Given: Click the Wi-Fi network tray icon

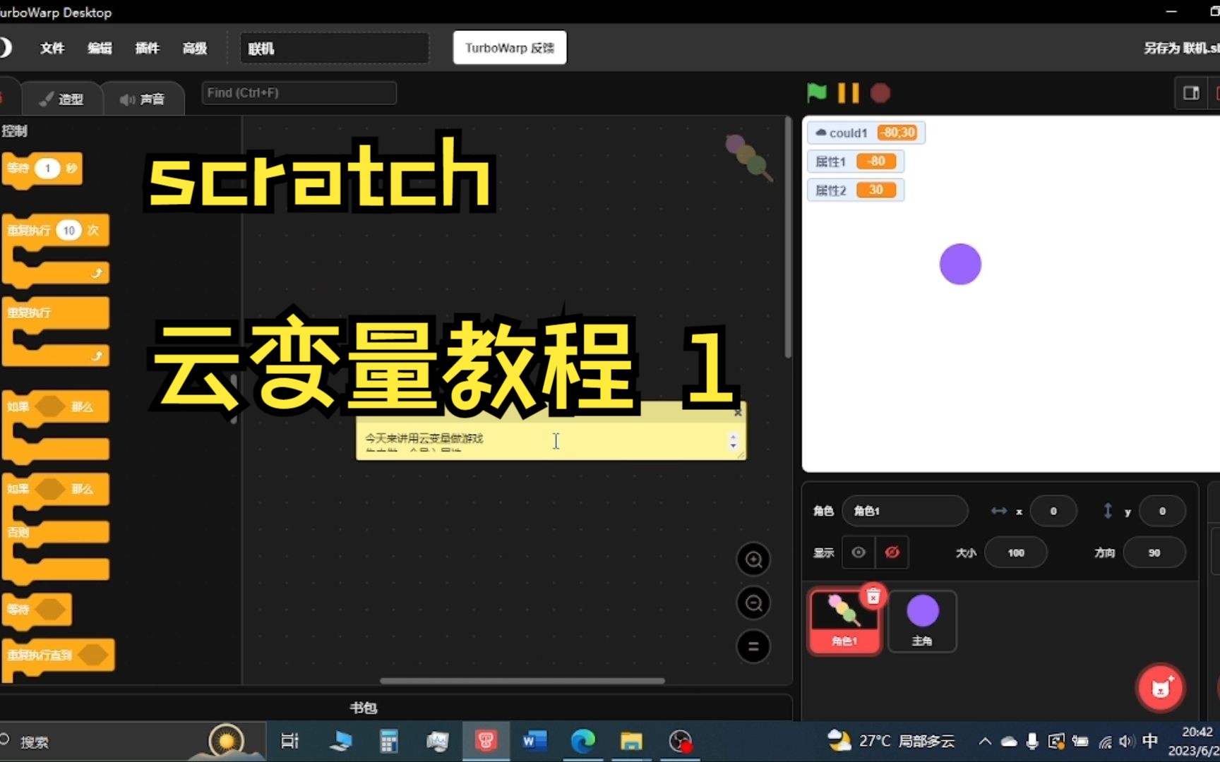Looking at the screenshot, I should click(1105, 742).
